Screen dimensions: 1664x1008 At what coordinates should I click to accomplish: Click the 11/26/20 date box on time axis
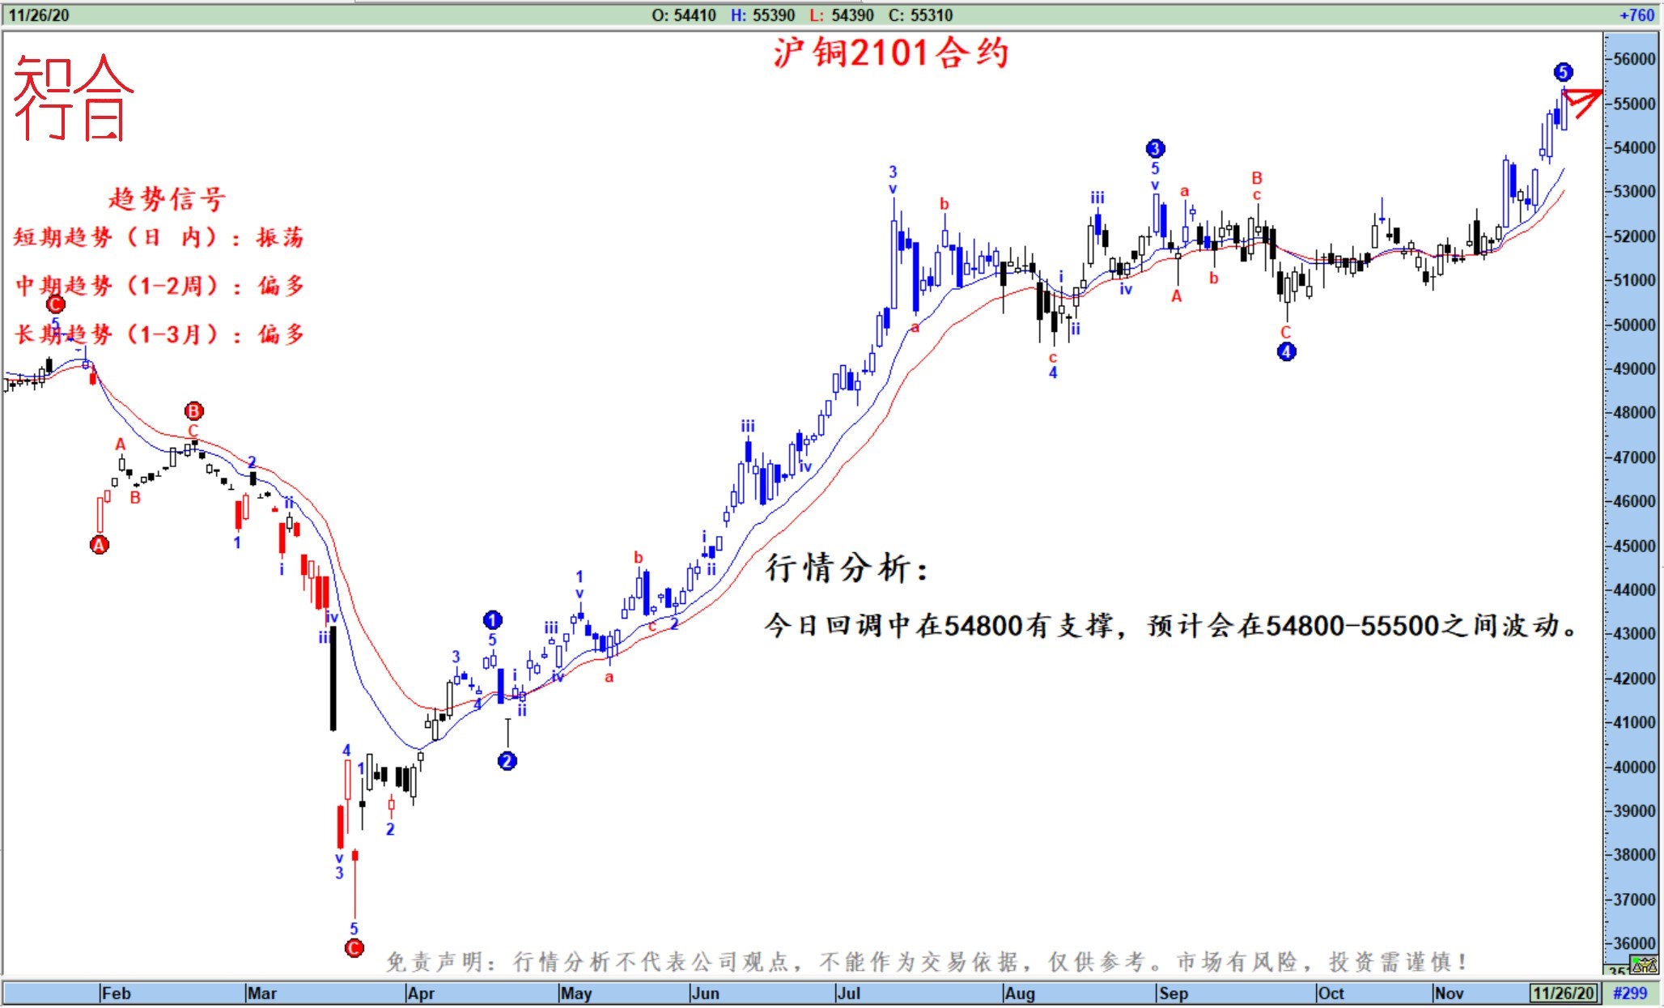[1564, 993]
